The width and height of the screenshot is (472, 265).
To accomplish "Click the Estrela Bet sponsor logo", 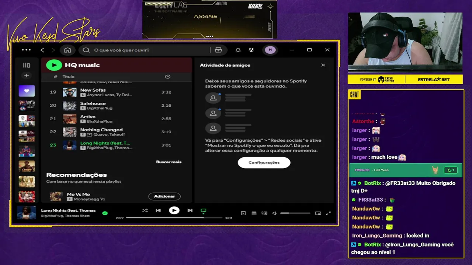I will 434,79.
